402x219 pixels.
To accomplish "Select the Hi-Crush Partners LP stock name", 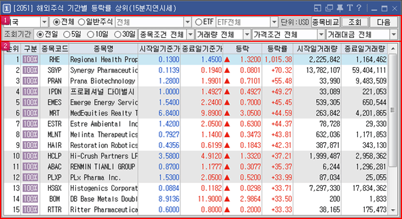I will pyautogui.click(x=103, y=156).
